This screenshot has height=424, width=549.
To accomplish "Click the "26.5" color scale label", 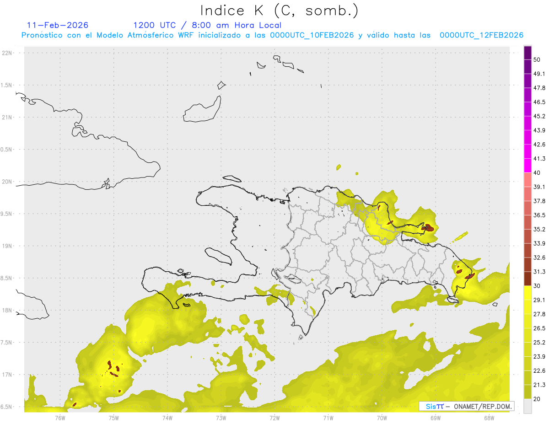I will 540,328.
